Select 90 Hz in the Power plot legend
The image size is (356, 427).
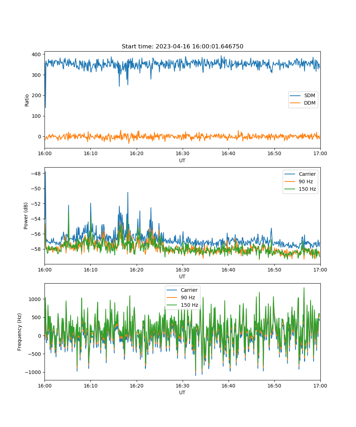[306, 181]
